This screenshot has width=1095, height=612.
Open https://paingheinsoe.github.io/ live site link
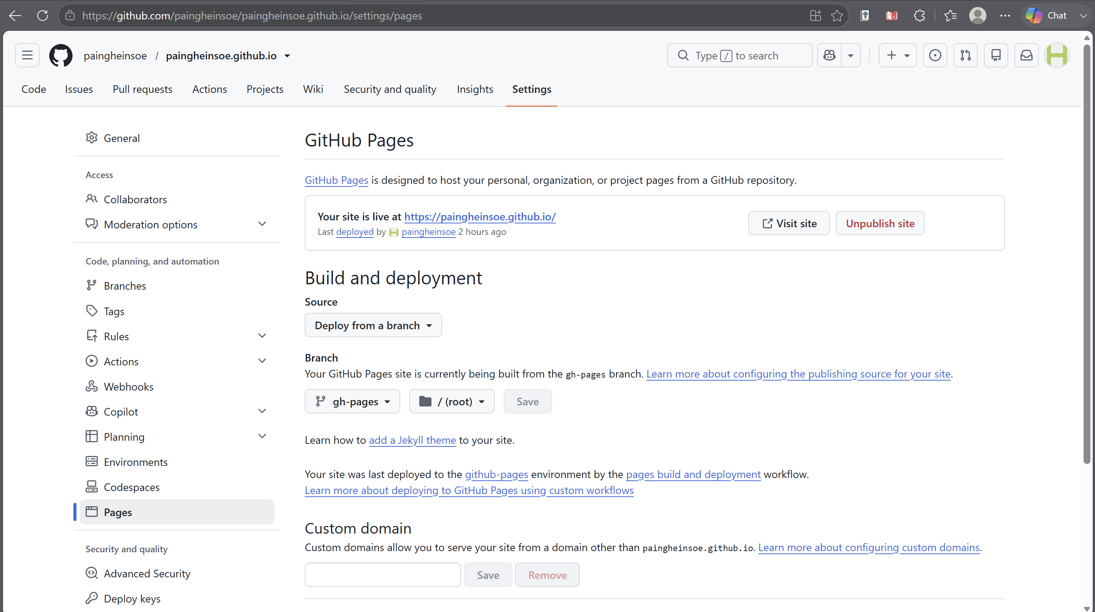[480, 217]
